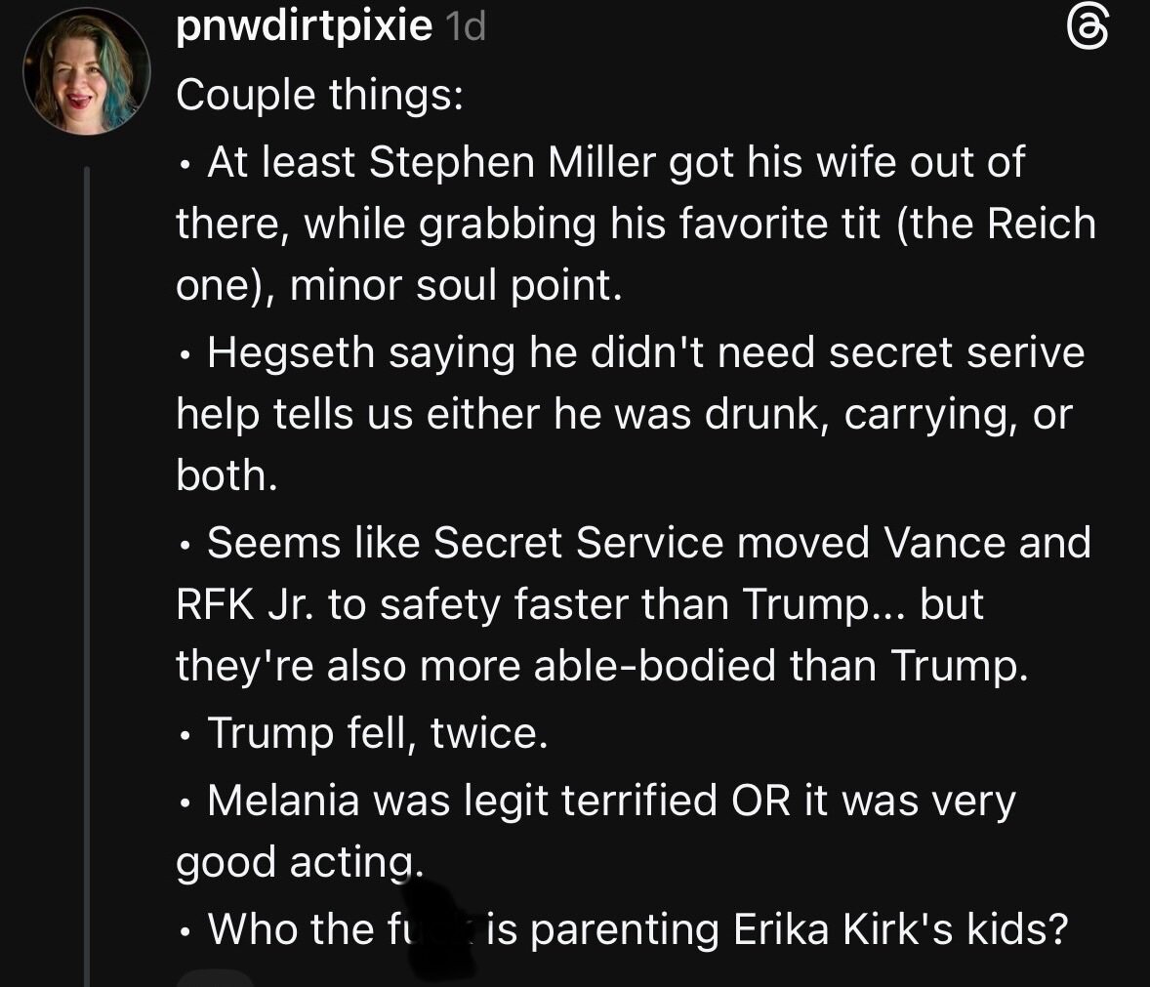The width and height of the screenshot is (1150, 987).
Task: Click the word "Melania" in the post
Action: coord(283,801)
